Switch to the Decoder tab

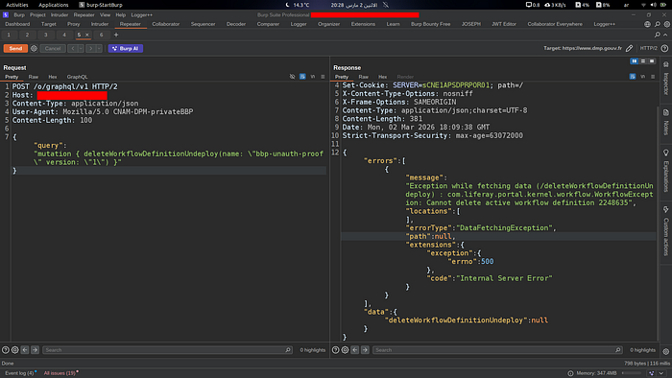[x=236, y=24]
